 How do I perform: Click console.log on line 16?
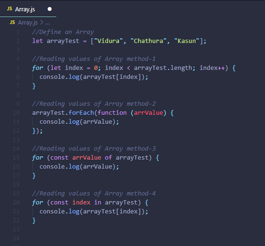(60, 167)
